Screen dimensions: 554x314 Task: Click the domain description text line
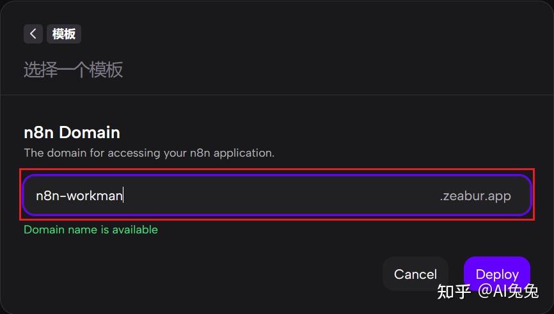(x=149, y=153)
